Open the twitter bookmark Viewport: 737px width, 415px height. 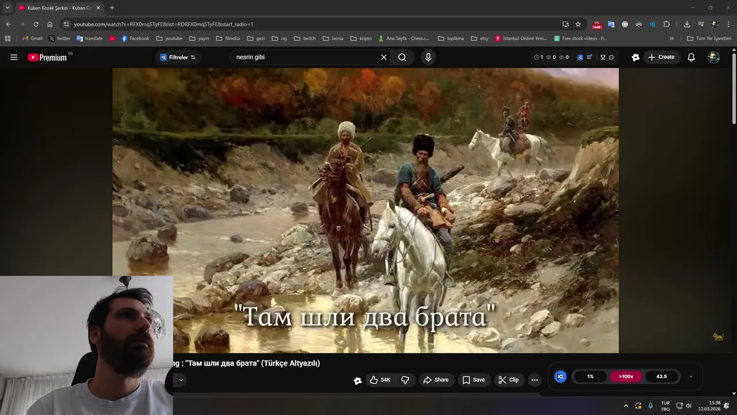point(60,39)
